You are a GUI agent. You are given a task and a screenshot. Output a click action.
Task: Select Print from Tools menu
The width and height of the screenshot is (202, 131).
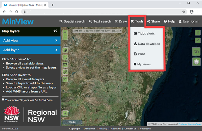click(x=140, y=54)
